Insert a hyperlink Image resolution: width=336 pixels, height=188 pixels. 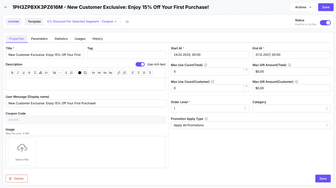pyautogui.click(x=119, y=73)
